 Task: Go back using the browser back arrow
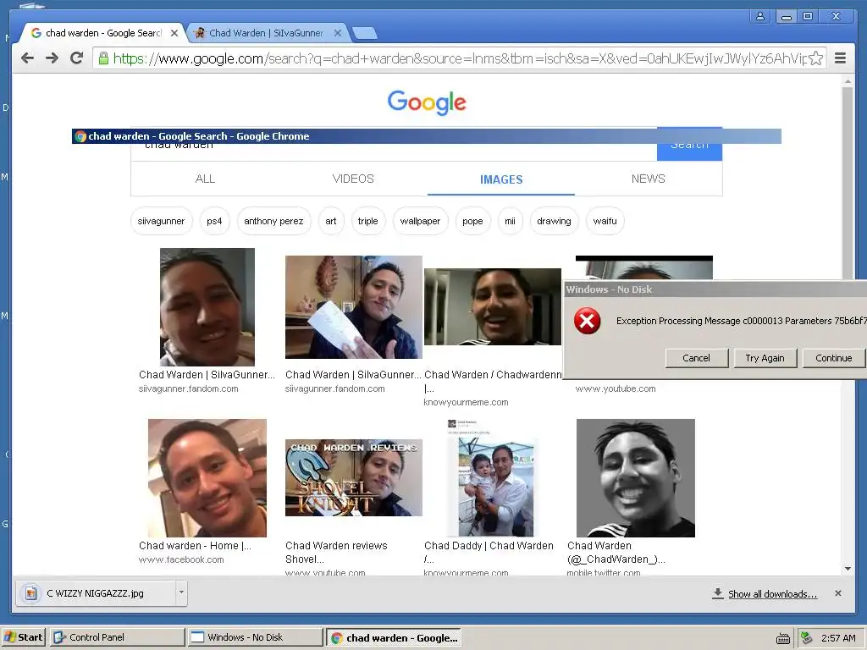28,58
